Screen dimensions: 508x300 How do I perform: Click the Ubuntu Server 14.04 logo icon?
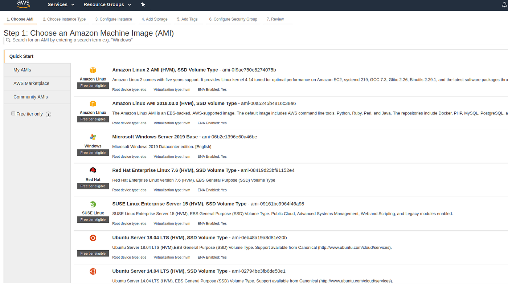click(x=93, y=271)
